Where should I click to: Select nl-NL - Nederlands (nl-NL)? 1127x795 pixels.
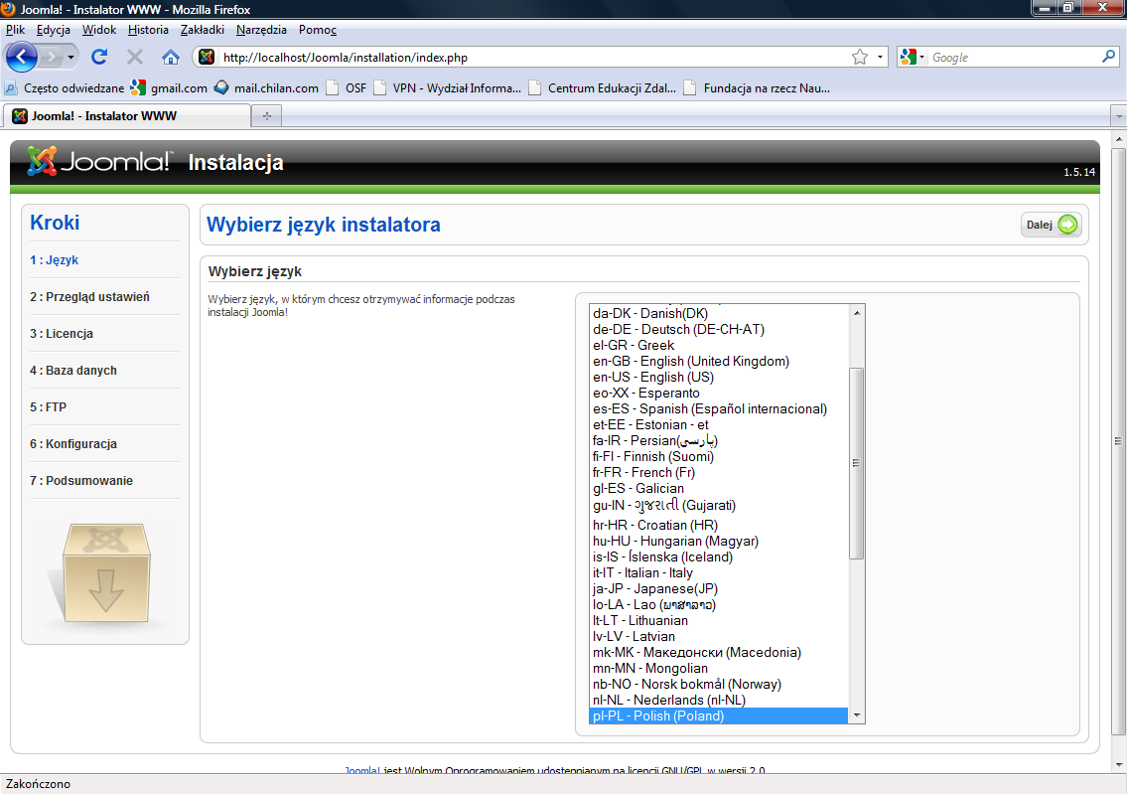point(719,700)
